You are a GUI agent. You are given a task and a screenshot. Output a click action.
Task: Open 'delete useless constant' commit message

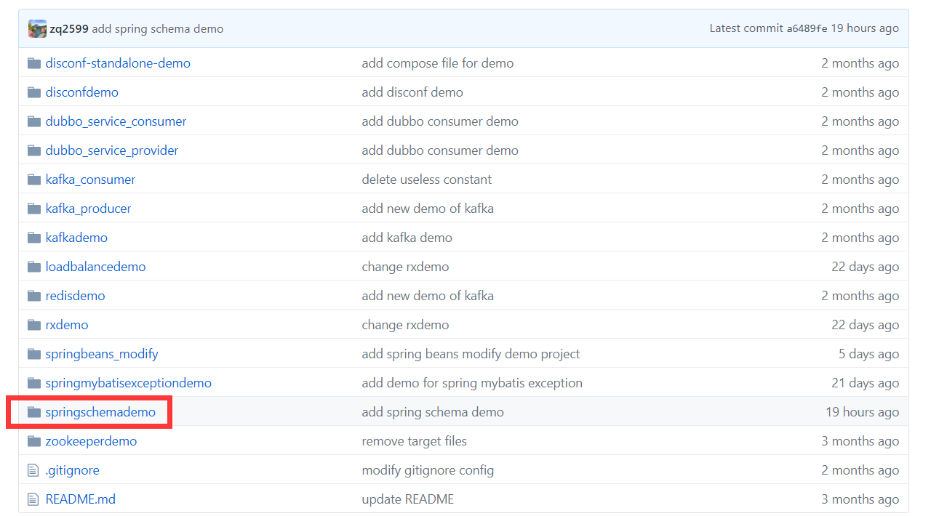pyautogui.click(x=426, y=180)
